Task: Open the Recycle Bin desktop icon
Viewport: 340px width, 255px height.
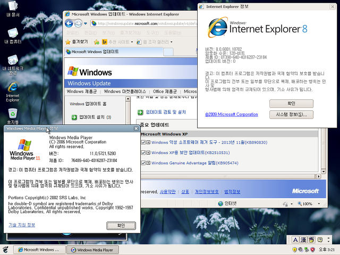Action: tap(13, 116)
